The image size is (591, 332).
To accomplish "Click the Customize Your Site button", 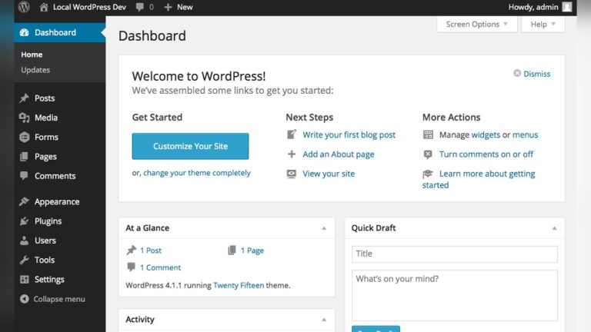I will pyautogui.click(x=190, y=146).
